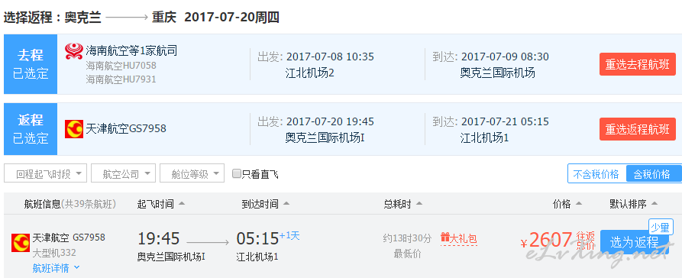Check the 只看直飞 direct-flights-only checkbox
Image resolution: width=682 pixels, height=278 pixels.
237,174
